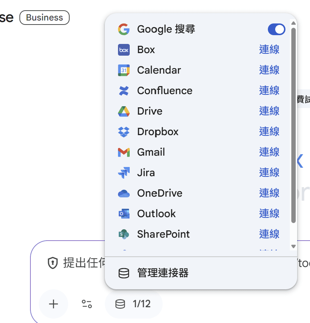Click the Business badge

tap(45, 18)
